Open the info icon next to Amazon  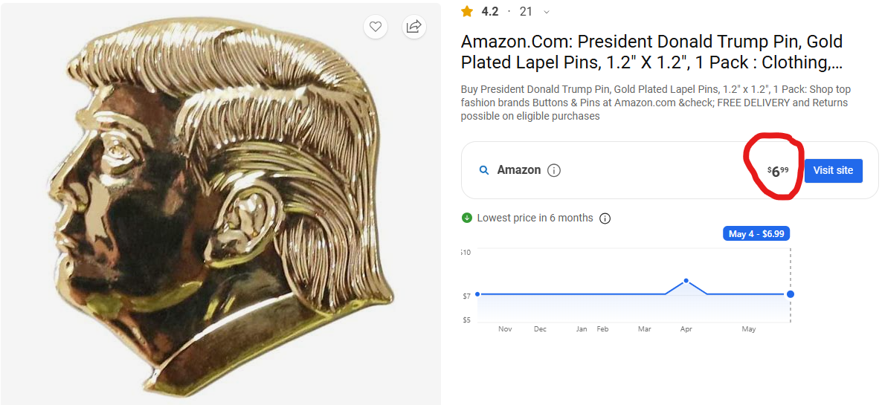pyautogui.click(x=554, y=170)
